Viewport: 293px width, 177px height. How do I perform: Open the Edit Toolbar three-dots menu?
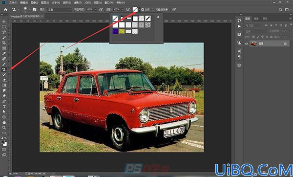coord(4,133)
